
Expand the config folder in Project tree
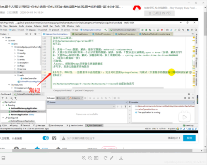tap(15, 53)
